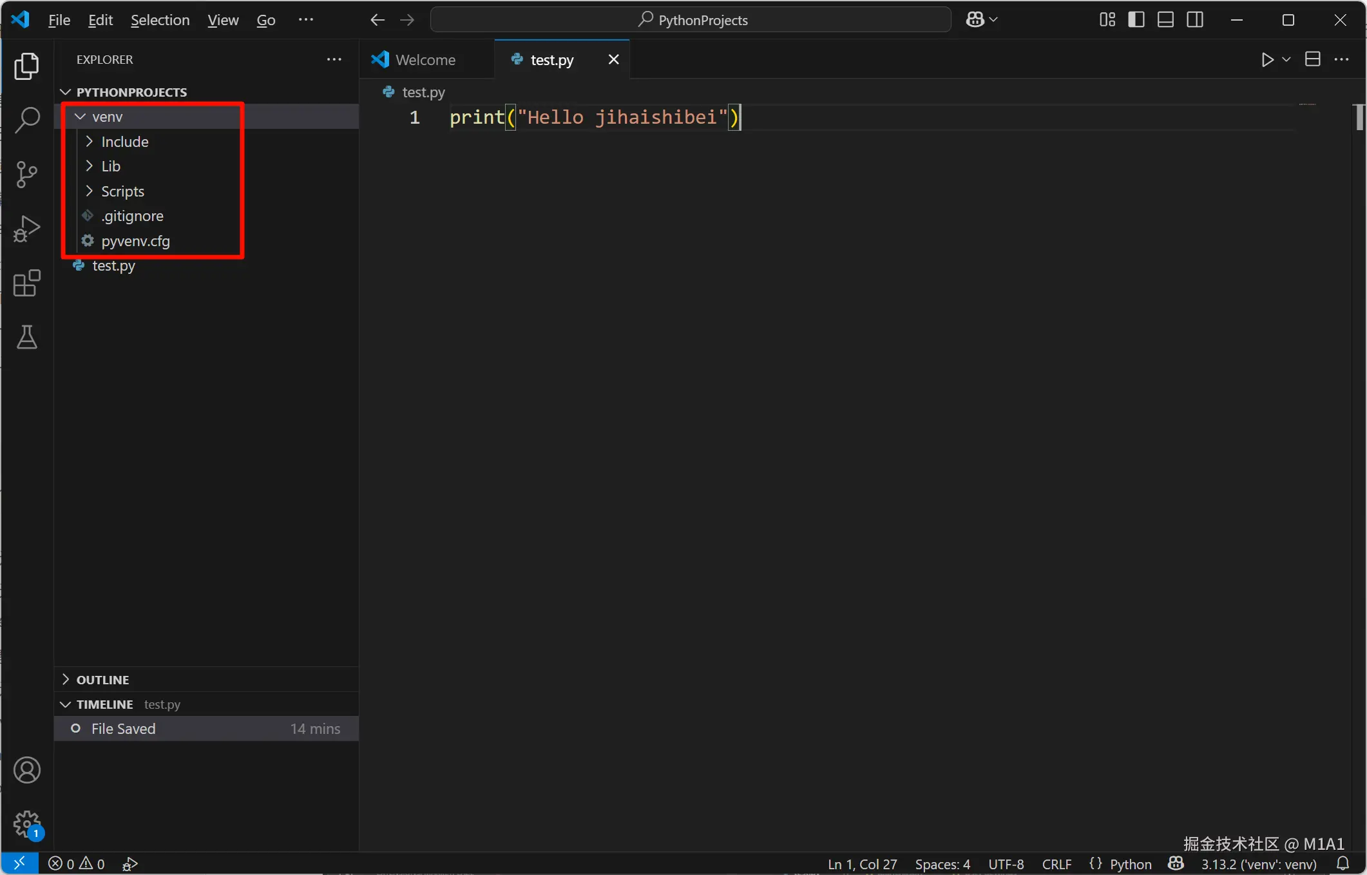Open the Source Control view

pos(27,174)
